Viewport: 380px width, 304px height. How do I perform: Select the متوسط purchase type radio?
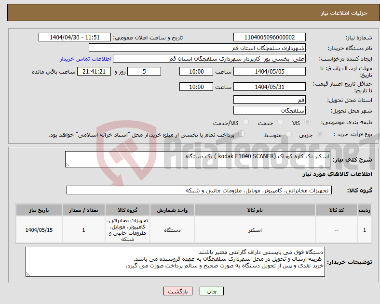(288, 134)
